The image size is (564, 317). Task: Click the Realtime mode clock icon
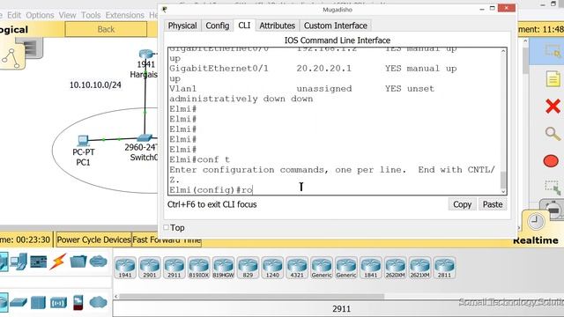tap(535, 221)
